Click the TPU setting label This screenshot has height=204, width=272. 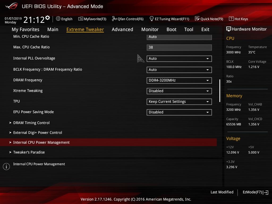16,101
